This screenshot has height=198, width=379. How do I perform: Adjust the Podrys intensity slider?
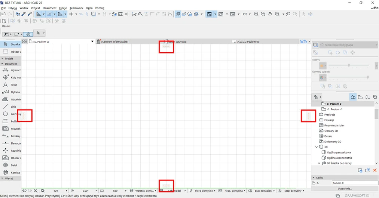[349, 65]
